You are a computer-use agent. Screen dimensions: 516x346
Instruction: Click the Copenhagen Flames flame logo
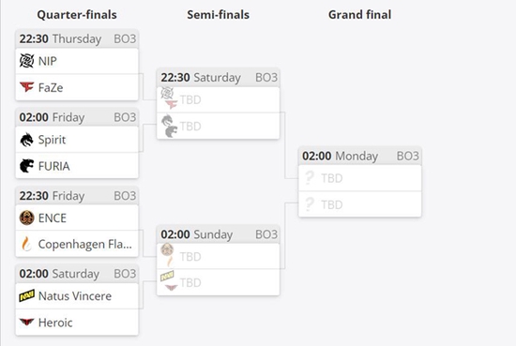point(26,244)
